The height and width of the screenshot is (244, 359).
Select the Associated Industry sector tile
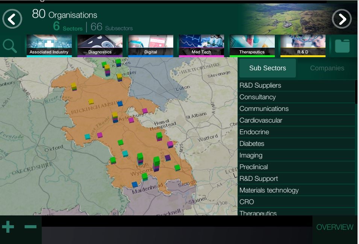click(49, 45)
